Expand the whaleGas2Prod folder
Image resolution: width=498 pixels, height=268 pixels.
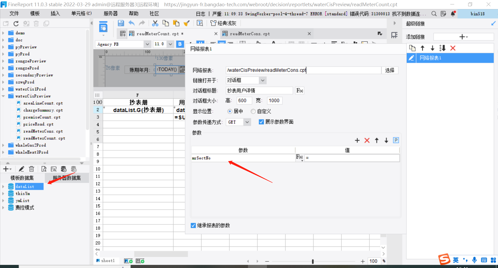pyautogui.click(x=3, y=145)
